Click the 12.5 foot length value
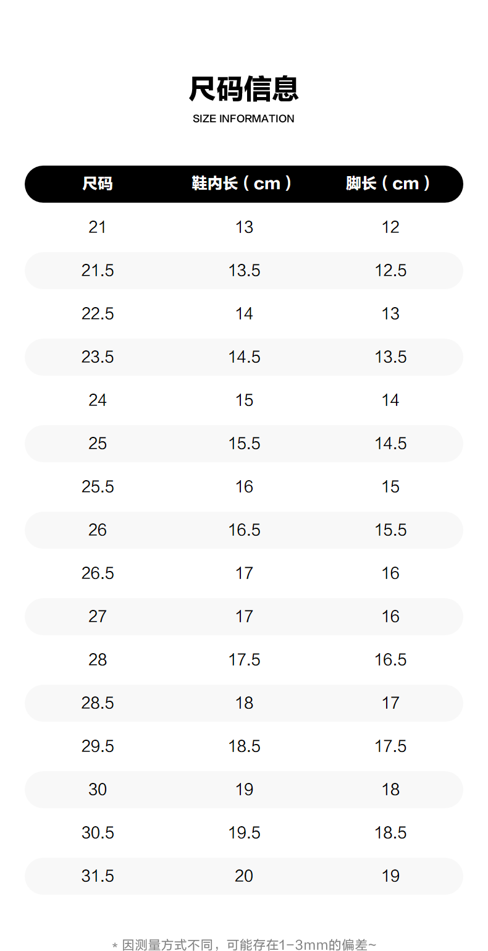Image resolution: width=488 pixels, height=951 pixels. tap(390, 271)
